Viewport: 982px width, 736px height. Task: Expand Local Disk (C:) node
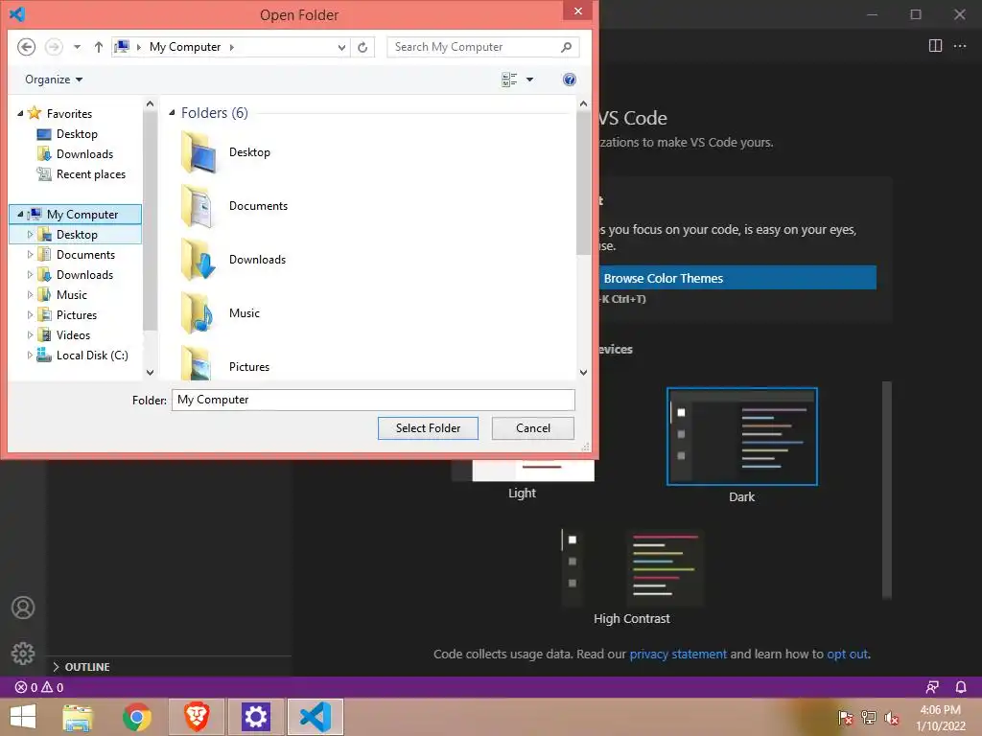coord(30,355)
